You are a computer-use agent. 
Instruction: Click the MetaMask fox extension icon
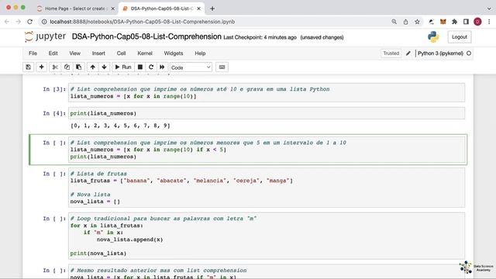point(443,22)
